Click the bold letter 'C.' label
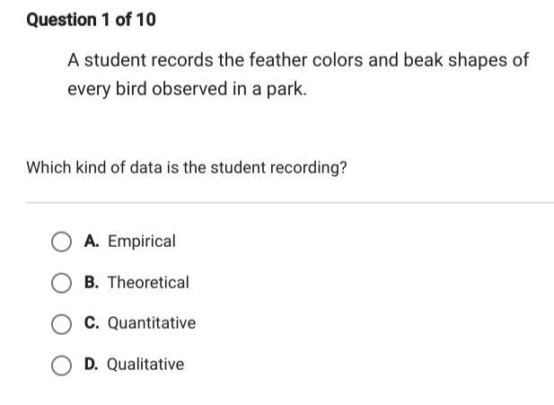The image size is (554, 405). pos(92,323)
